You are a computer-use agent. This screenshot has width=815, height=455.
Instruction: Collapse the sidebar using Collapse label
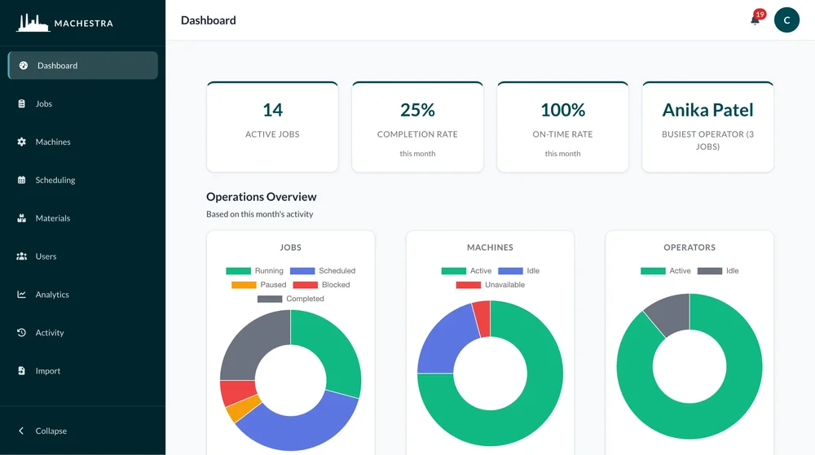click(51, 431)
